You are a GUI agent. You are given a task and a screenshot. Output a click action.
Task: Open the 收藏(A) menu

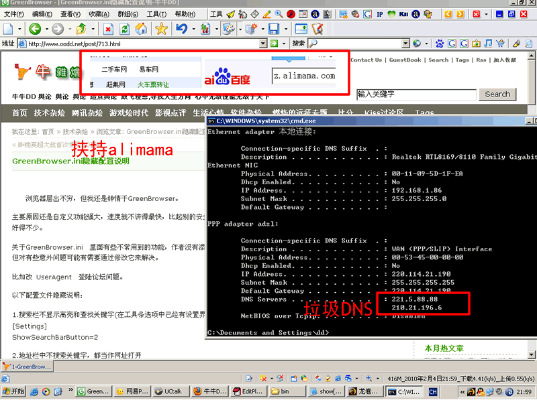99,14
